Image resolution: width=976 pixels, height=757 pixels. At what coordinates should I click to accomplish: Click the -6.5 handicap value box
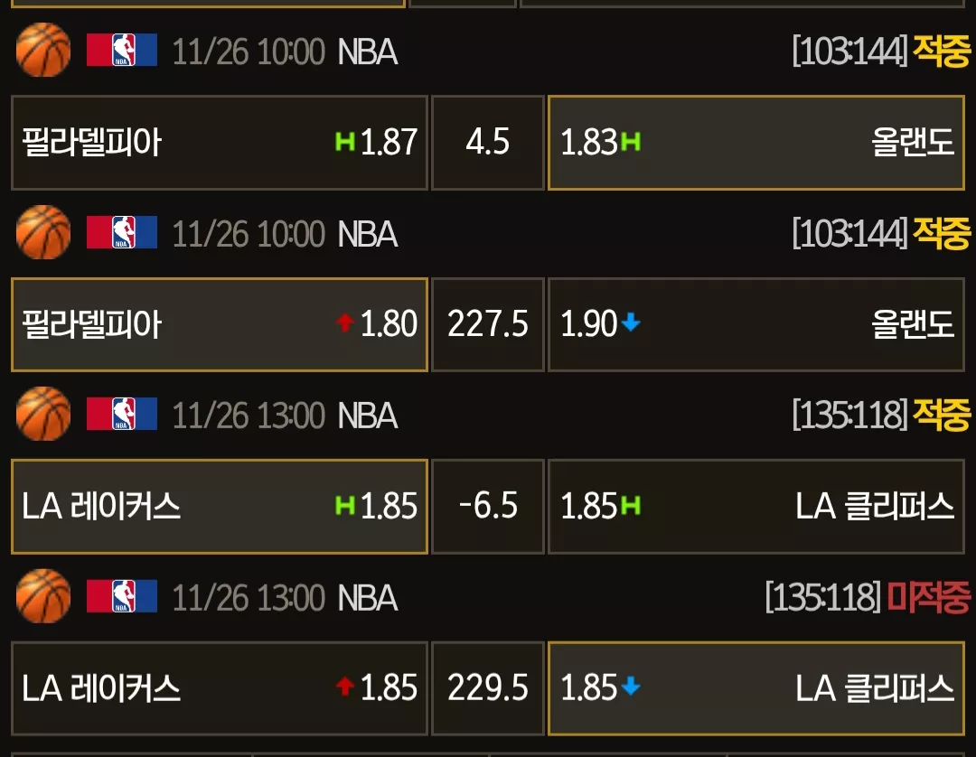click(488, 507)
